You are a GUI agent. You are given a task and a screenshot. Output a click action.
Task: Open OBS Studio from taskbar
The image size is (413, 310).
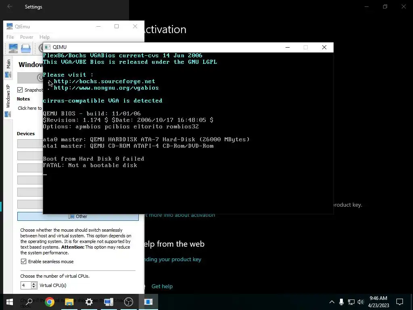point(129,302)
